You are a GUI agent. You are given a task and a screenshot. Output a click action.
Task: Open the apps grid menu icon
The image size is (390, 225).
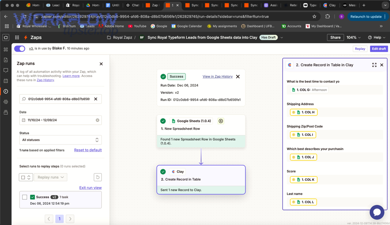[x=17, y=38]
